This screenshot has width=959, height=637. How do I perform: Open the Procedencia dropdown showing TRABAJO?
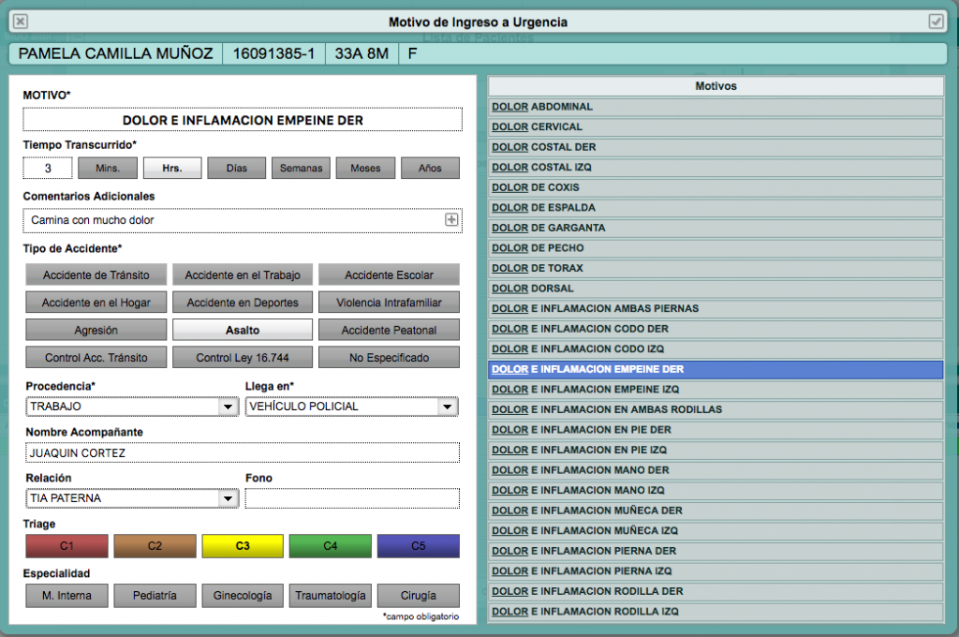click(x=132, y=407)
